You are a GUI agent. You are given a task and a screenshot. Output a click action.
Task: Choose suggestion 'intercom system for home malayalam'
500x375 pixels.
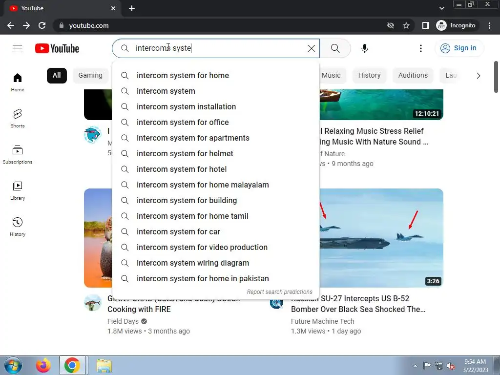click(215, 185)
